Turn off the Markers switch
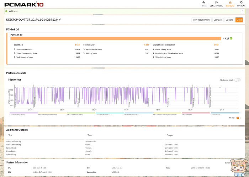This screenshot has width=249, height=177. pos(239,118)
